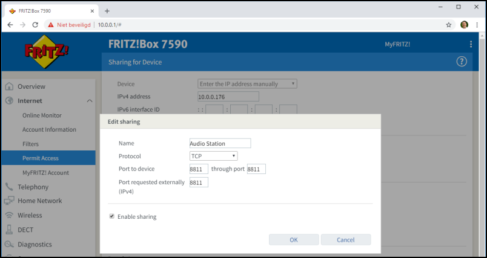Close the FRITZ!Box 7590 browser tab
Image resolution: width=487 pixels, height=258 pixels.
click(x=92, y=11)
